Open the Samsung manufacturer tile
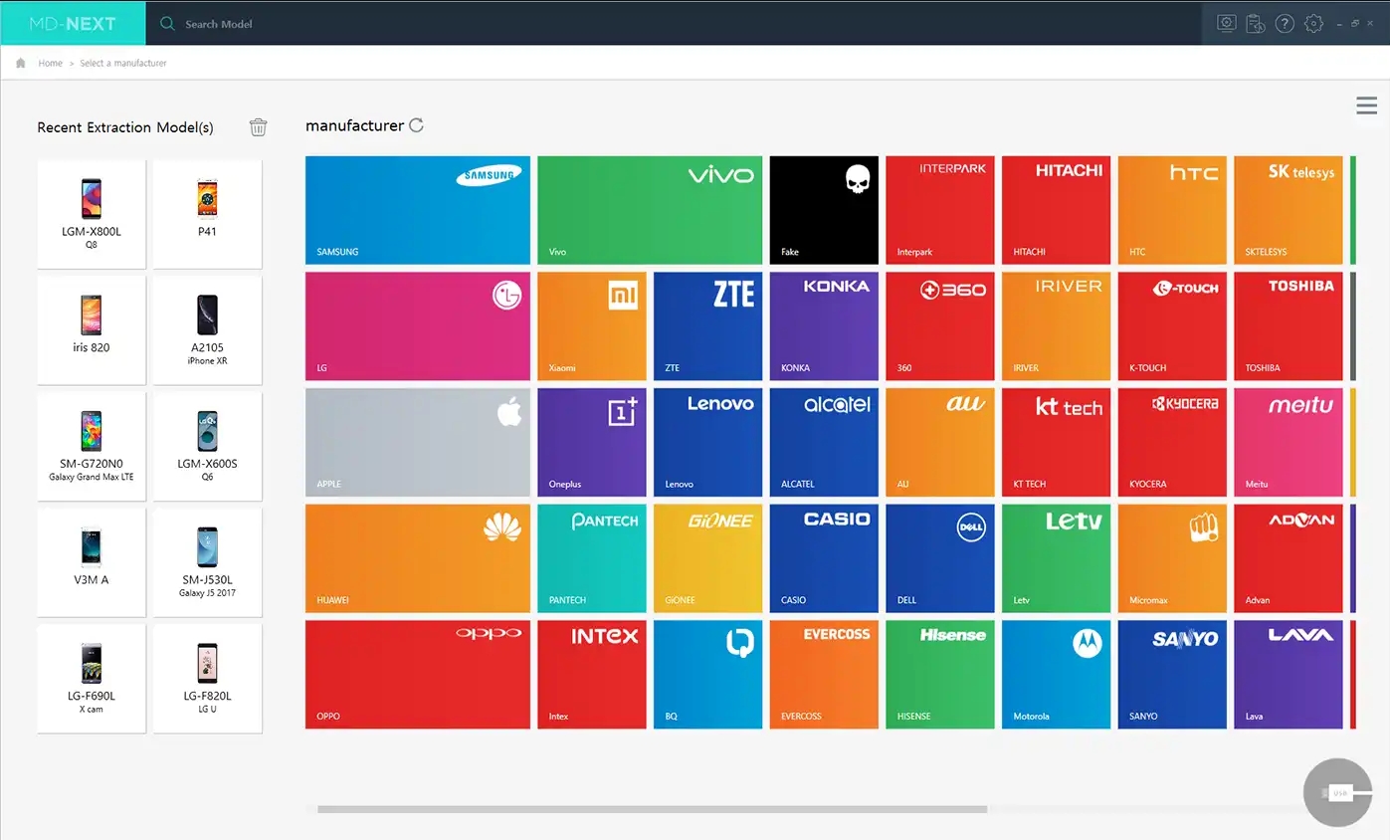This screenshot has height=840, width=1390. click(x=417, y=210)
